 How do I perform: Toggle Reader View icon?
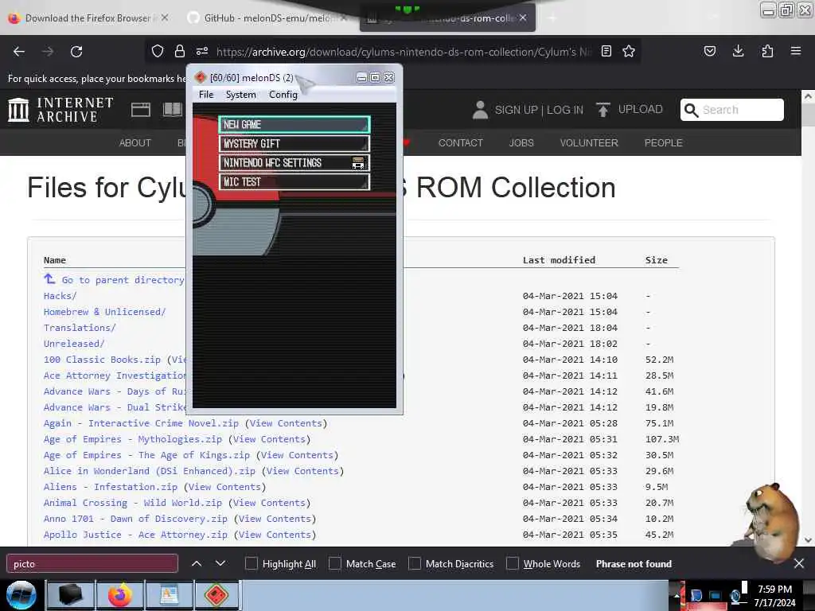point(606,51)
